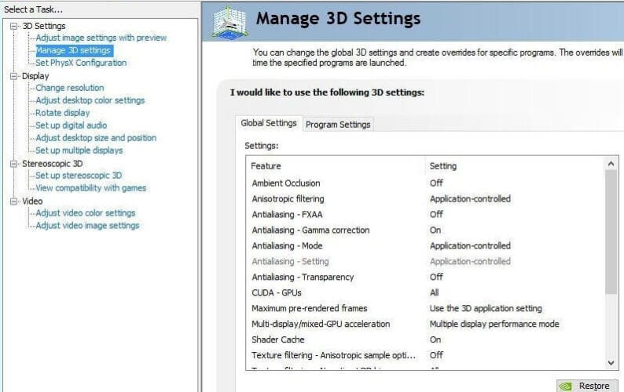This screenshot has height=392, width=624.
Task: Collapse the 3D Settings tree node
Action: pyautogui.click(x=14, y=26)
